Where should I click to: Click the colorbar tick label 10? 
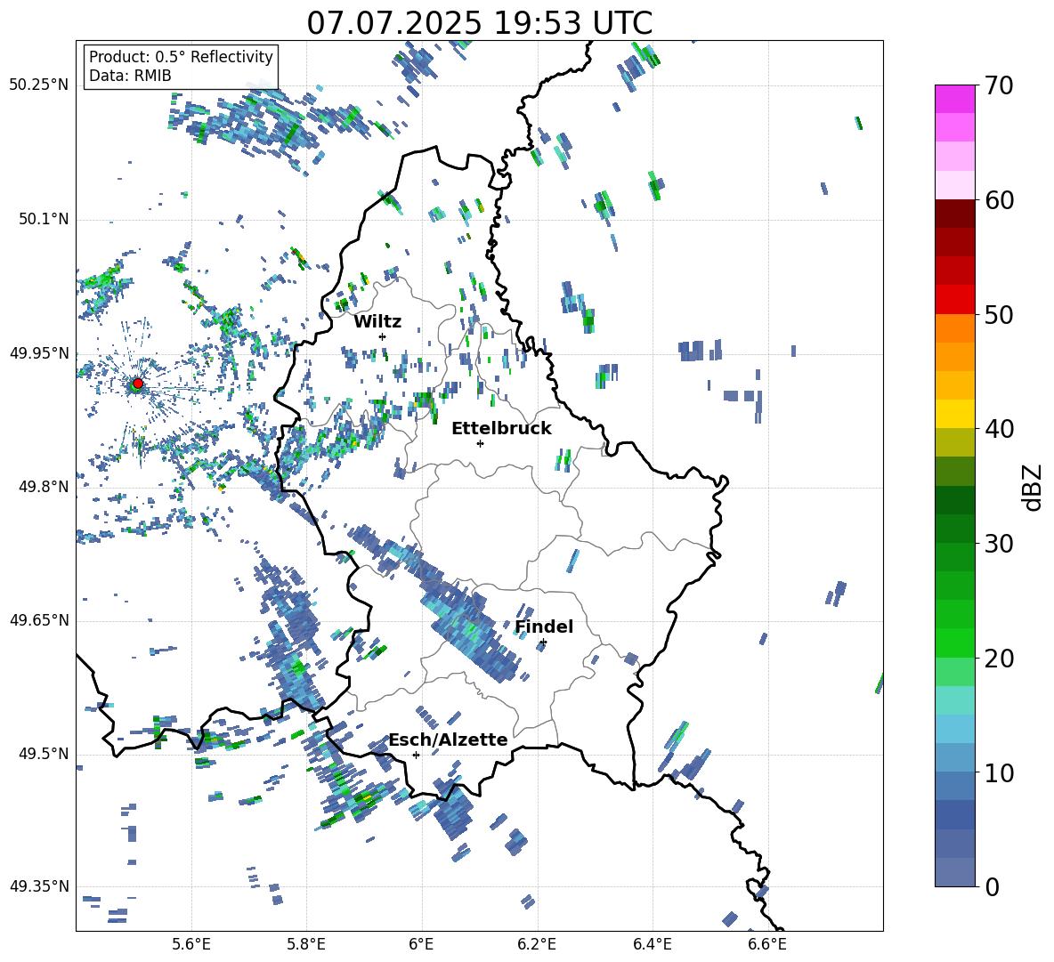click(x=999, y=772)
